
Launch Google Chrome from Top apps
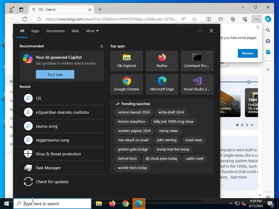[x=126, y=84]
